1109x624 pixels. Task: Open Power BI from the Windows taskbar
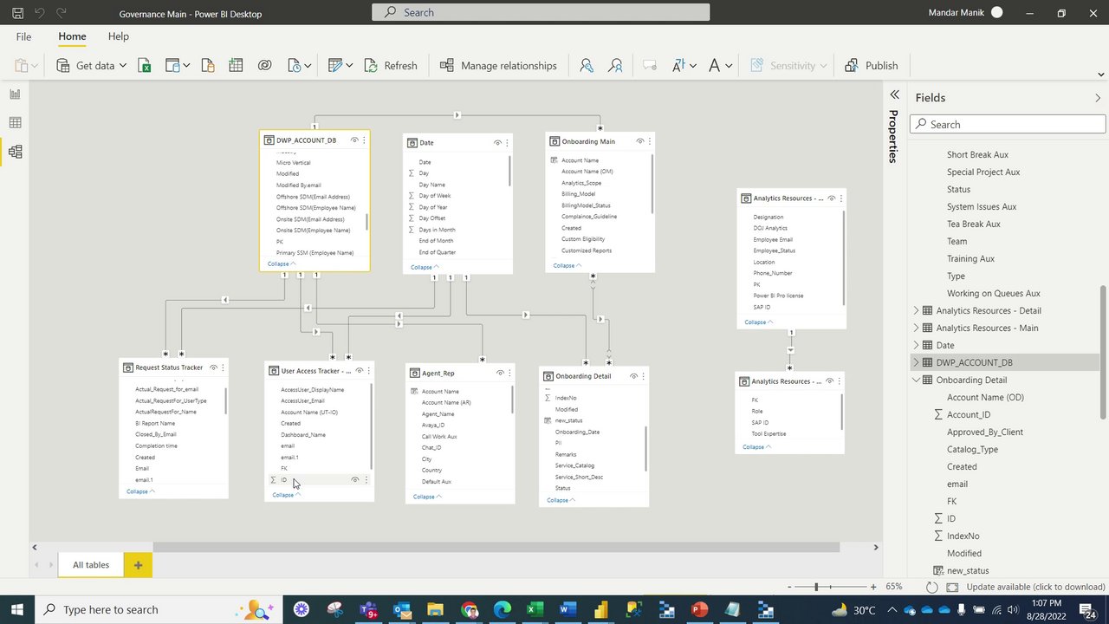[600, 610]
